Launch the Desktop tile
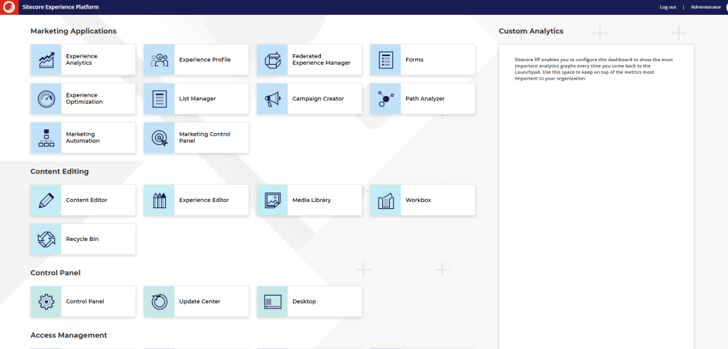The image size is (728, 349). pyautogui.click(x=309, y=301)
